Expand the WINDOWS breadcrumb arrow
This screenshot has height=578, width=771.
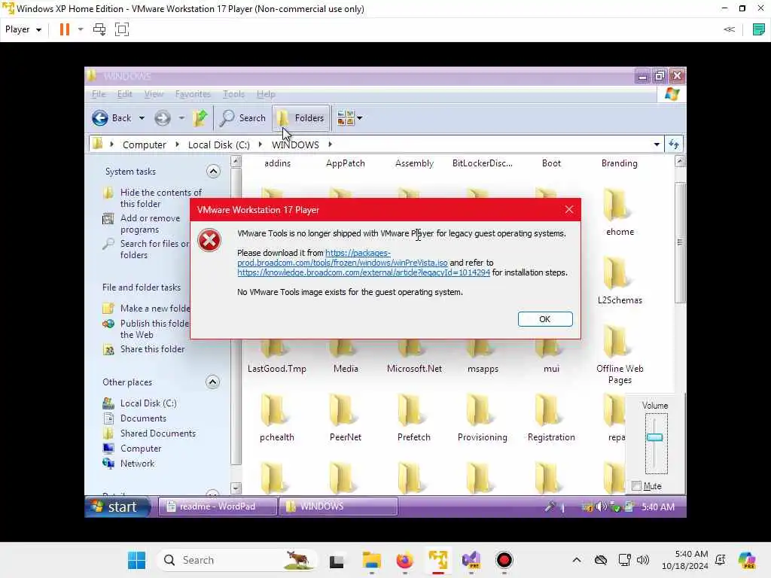[x=330, y=144]
